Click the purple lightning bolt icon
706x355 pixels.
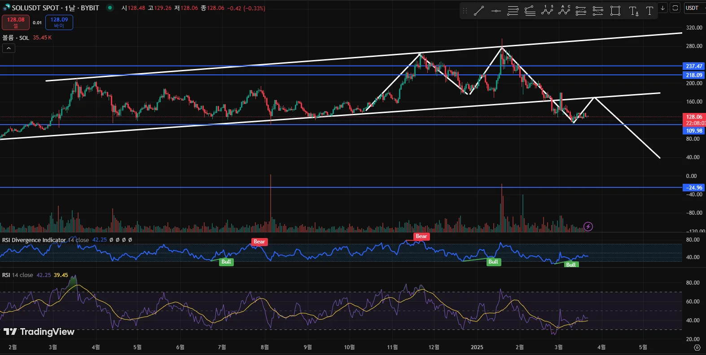pyautogui.click(x=588, y=226)
